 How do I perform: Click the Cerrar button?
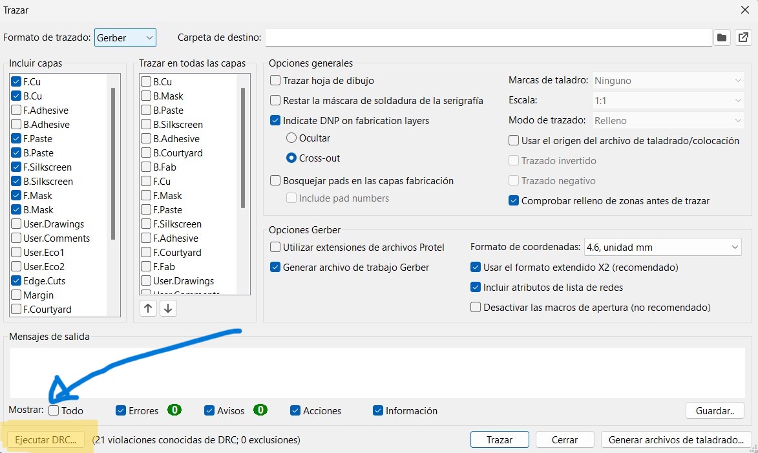[x=564, y=439]
